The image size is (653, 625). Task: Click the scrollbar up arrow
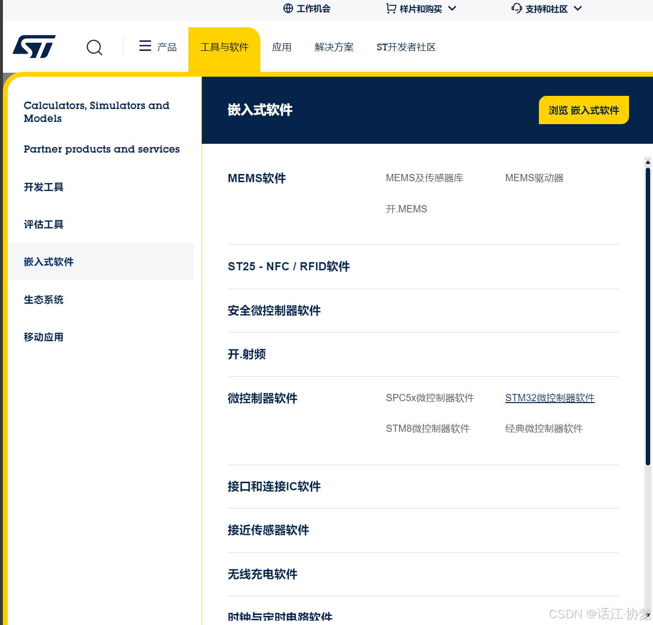coord(648,162)
